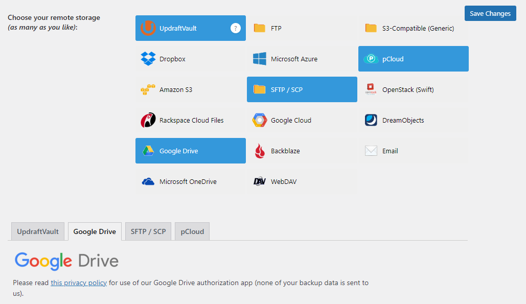The width and height of the screenshot is (526, 304).
Task: Enable S3-Compatible (Generic) storage label
Action: click(418, 29)
